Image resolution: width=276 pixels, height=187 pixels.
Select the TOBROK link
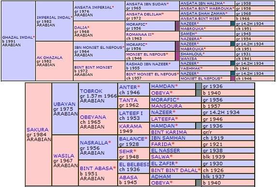pyautogui.click(x=91, y=91)
